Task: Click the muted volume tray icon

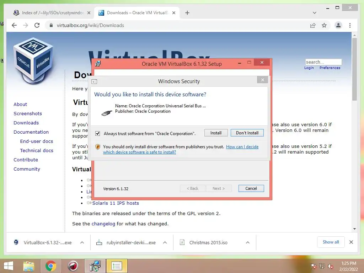Action: coord(330,266)
